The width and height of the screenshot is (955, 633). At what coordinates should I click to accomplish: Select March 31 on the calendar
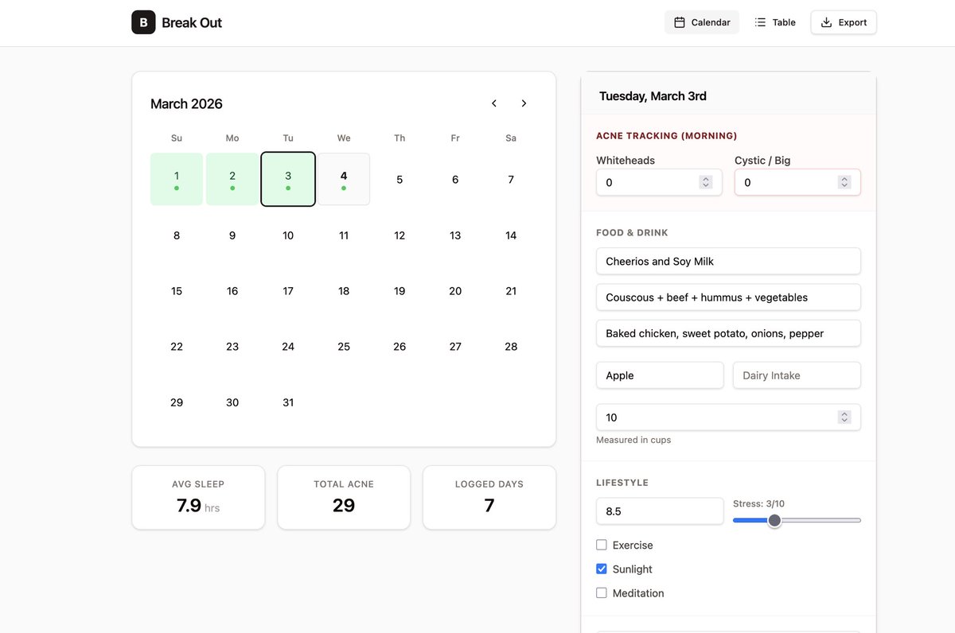coord(288,402)
